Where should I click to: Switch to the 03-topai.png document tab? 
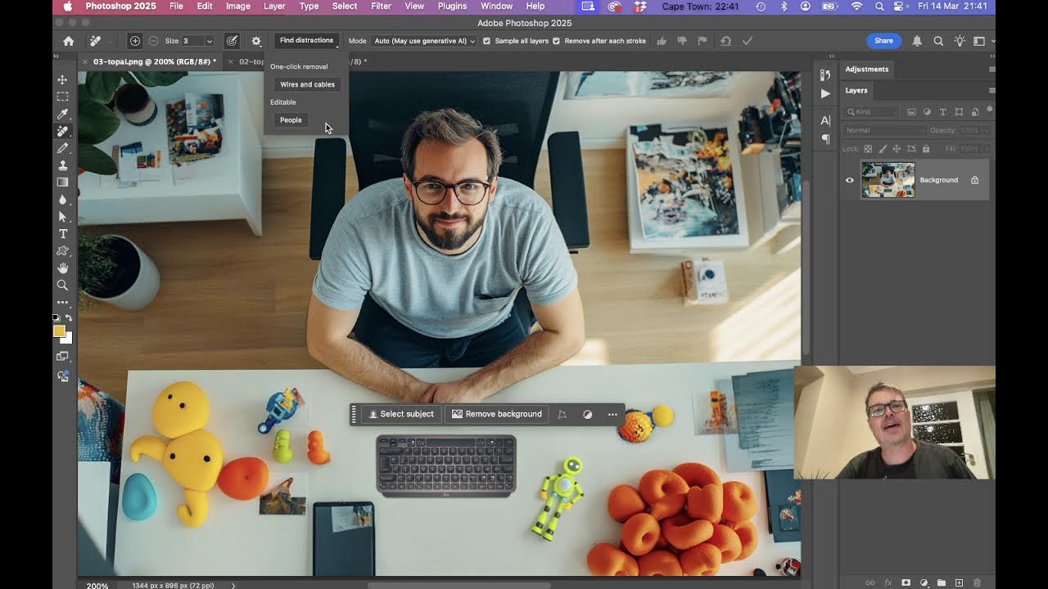click(155, 61)
